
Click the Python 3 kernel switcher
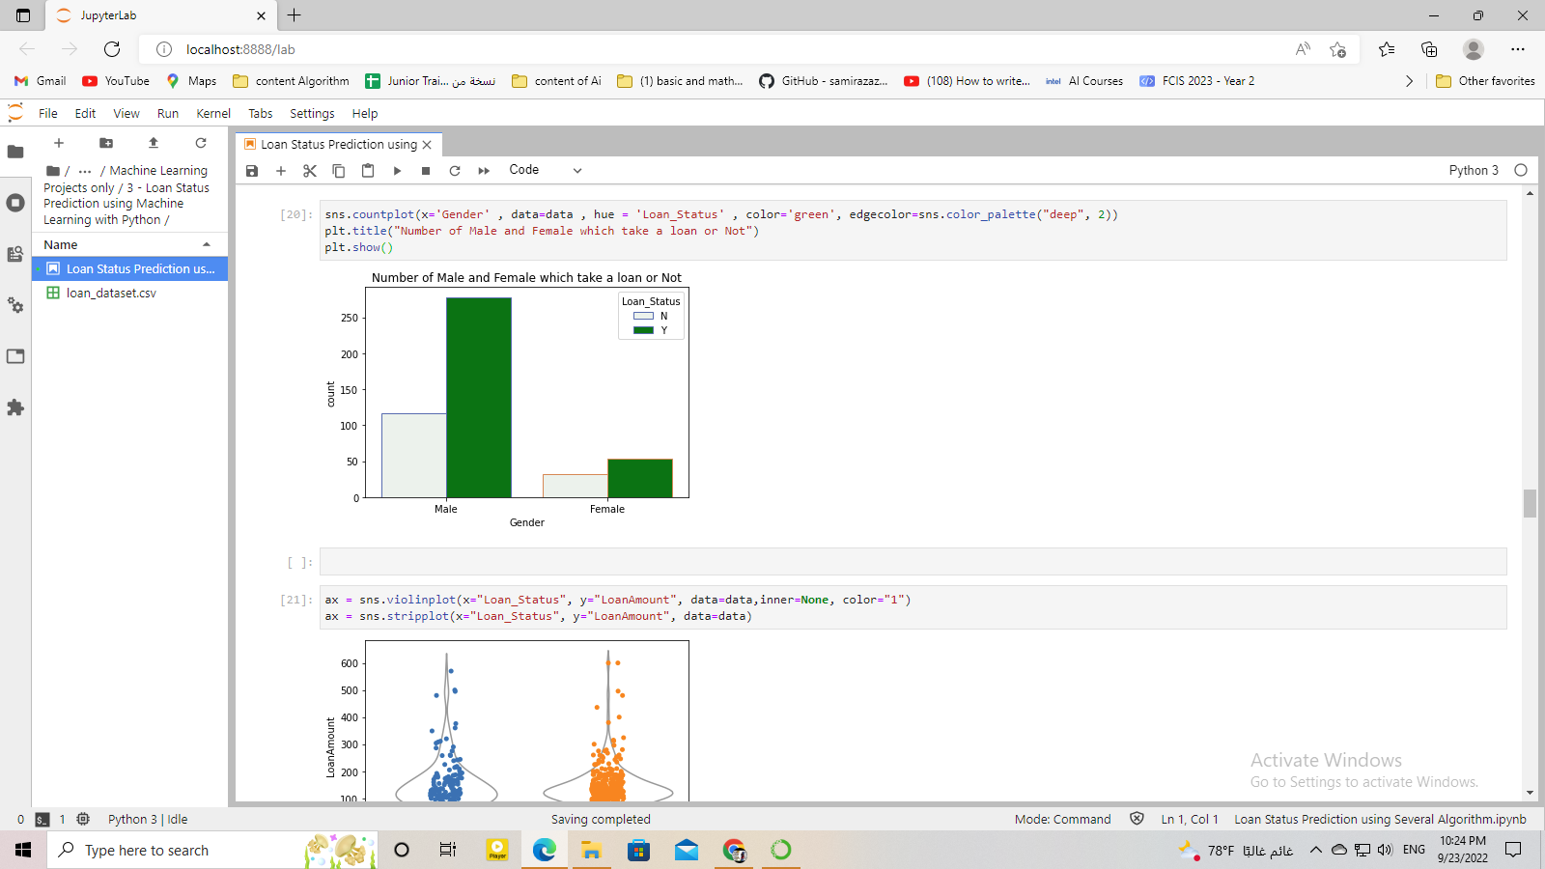pos(1474,170)
